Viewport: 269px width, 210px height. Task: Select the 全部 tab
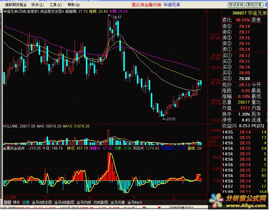pyautogui.click(x=26, y=202)
